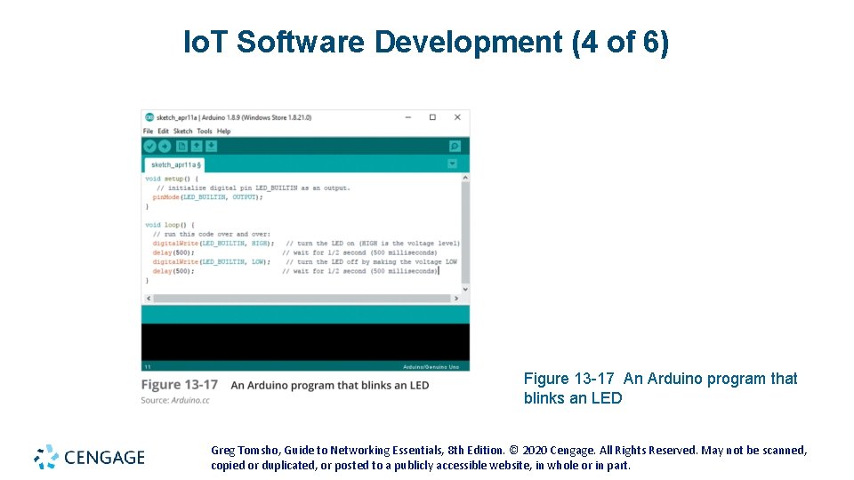Click the black console output area

(x=305, y=341)
